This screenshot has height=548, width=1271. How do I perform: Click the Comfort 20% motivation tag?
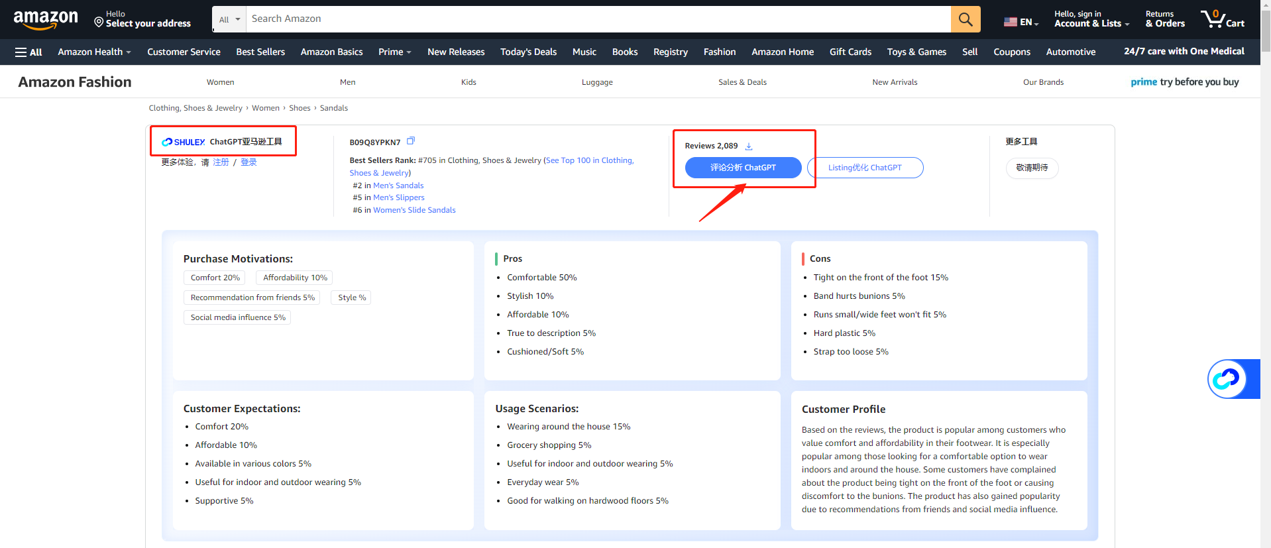tap(215, 278)
